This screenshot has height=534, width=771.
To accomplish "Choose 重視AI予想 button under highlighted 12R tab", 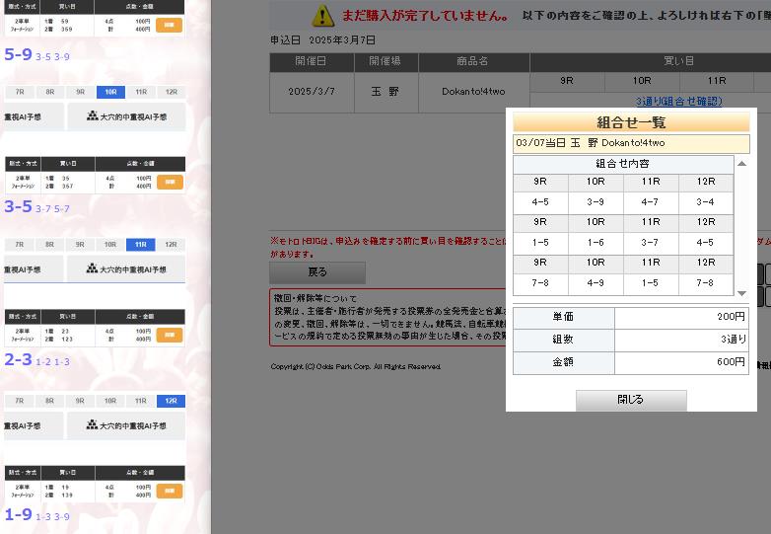I will coord(33,425).
